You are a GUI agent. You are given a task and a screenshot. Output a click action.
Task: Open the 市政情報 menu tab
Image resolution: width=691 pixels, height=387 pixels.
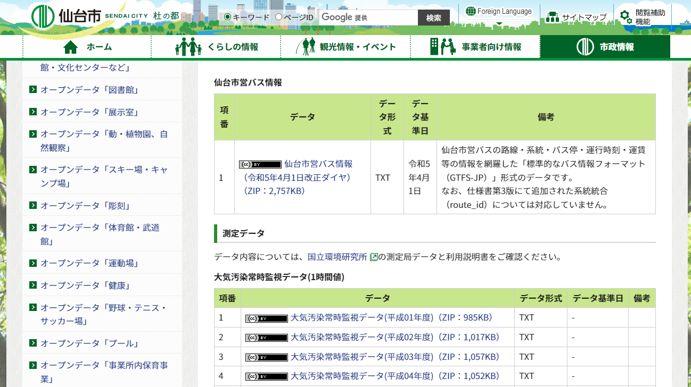[605, 47]
